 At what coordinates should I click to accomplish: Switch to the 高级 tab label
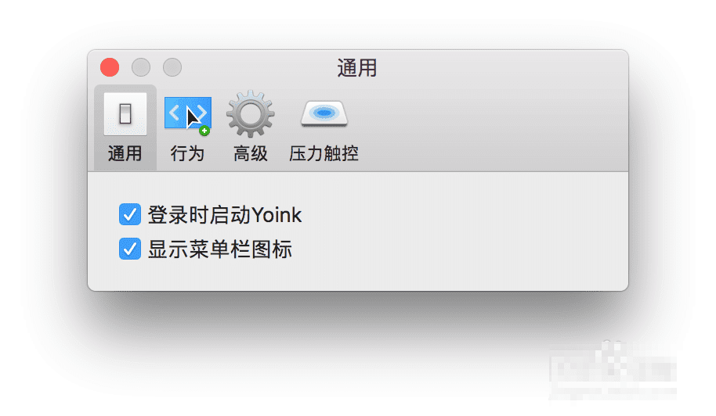(x=250, y=153)
